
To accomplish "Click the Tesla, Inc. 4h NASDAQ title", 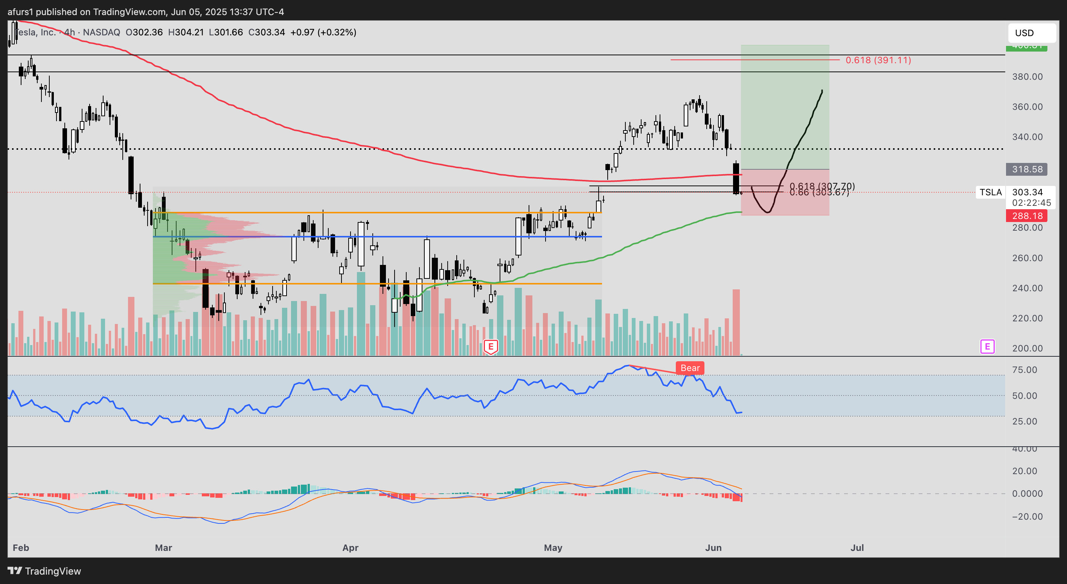I will pyautogui.click(x=67, y=32).
